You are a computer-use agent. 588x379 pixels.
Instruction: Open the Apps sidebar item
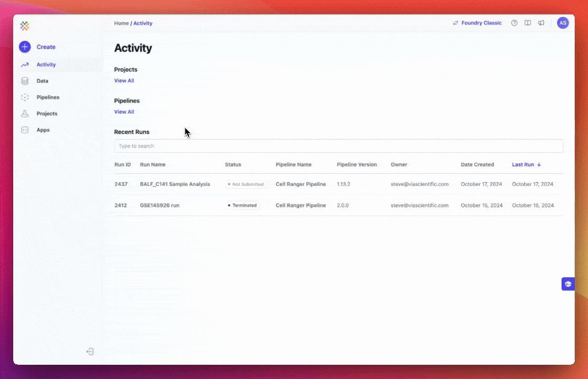(43, 130)
